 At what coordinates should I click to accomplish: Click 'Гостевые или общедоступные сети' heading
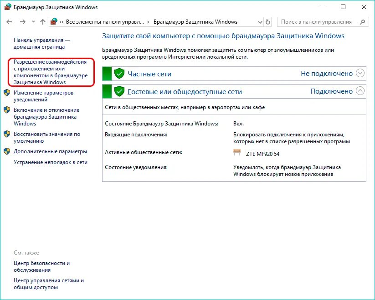tap(185, 92)
